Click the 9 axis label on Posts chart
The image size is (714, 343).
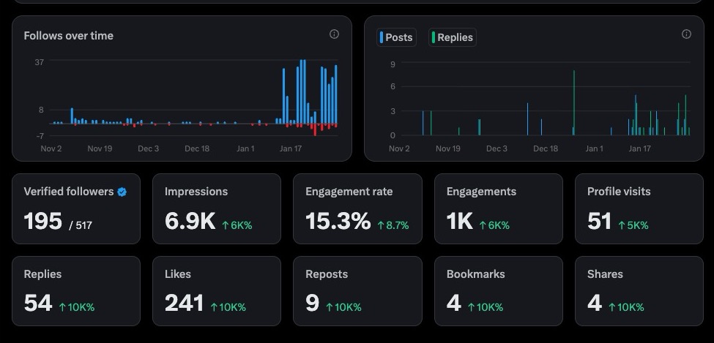tap(393, 64)
